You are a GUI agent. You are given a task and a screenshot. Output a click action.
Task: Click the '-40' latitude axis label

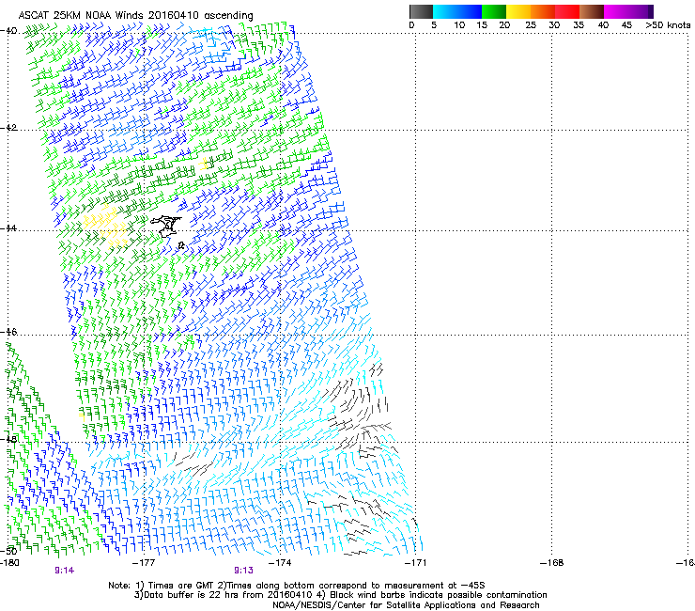point(8,31)
